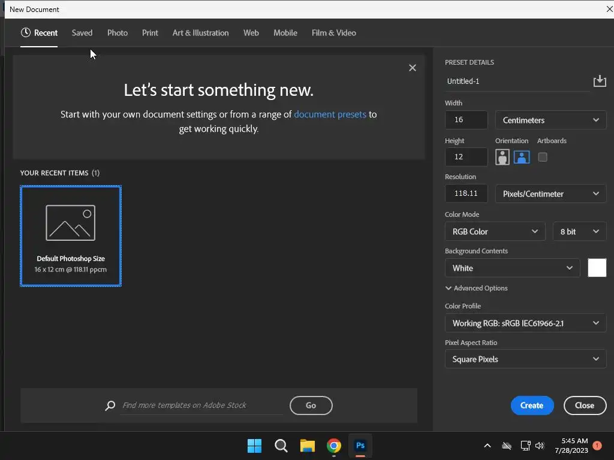Open the 8 bit depth dropdown
The height and width of the screenshot is (460, 614).
(580, 232)
